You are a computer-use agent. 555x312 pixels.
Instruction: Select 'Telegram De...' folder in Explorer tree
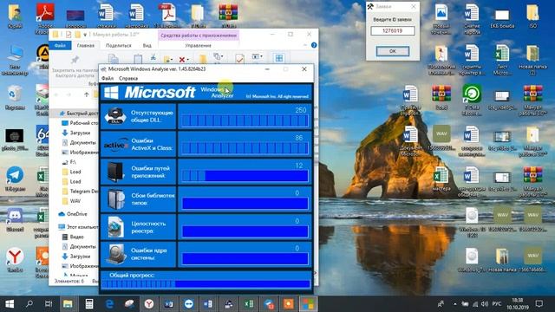[80, 191]
